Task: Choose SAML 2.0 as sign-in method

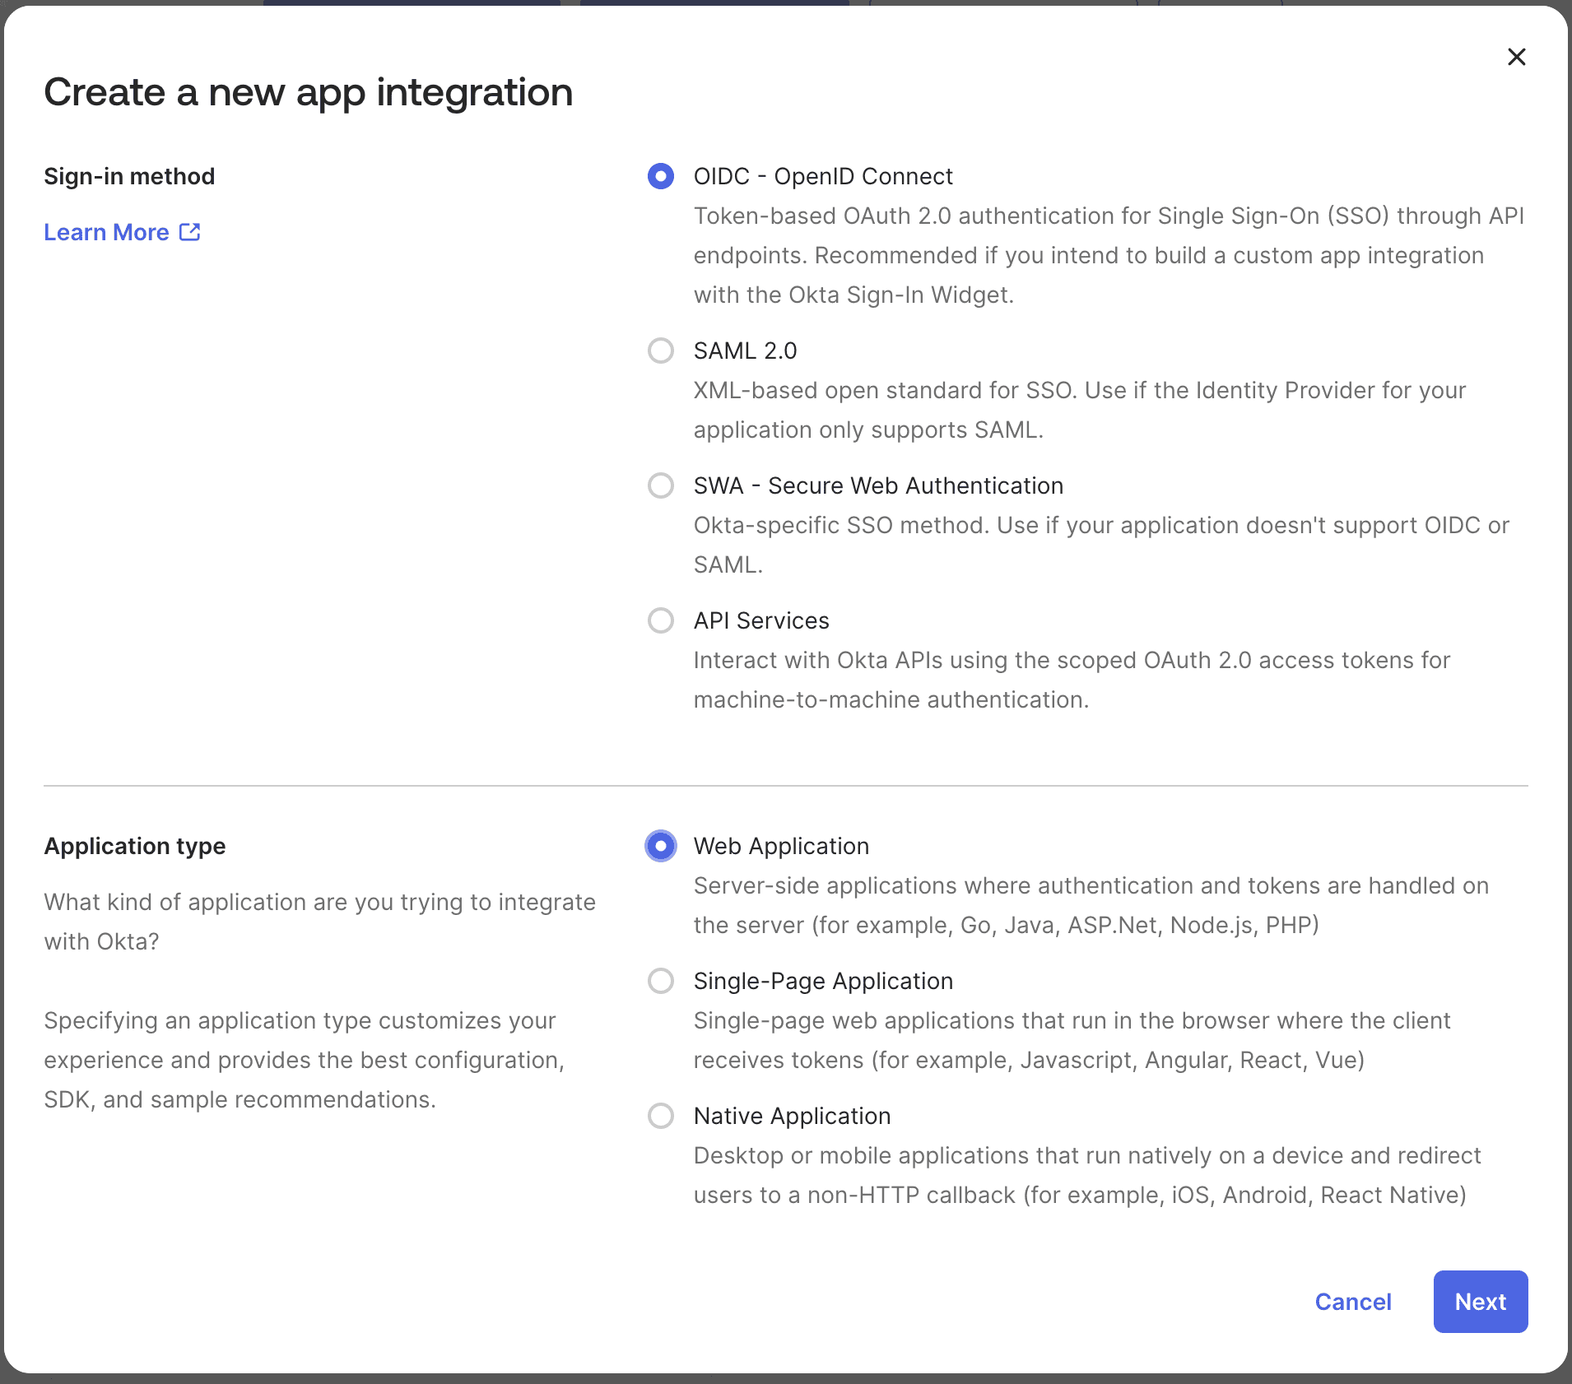Action: click(660, 351)
